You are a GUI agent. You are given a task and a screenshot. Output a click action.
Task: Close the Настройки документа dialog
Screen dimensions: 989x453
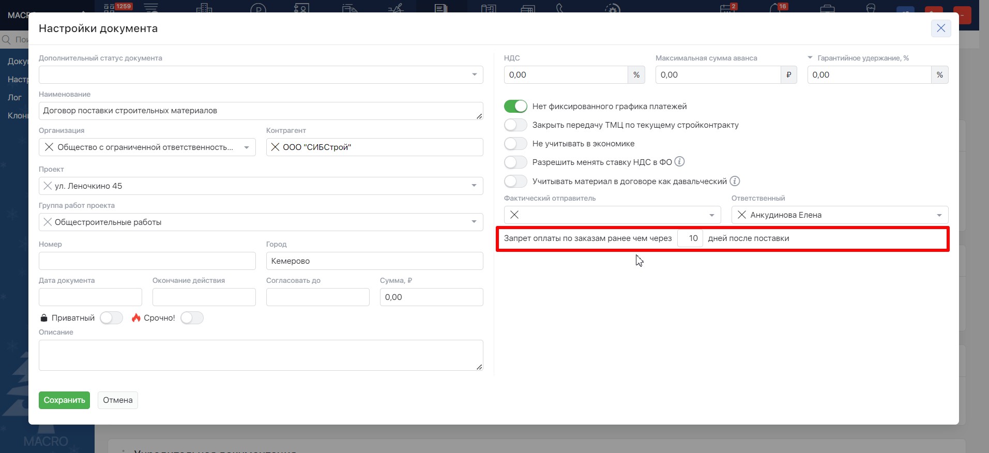940,28
